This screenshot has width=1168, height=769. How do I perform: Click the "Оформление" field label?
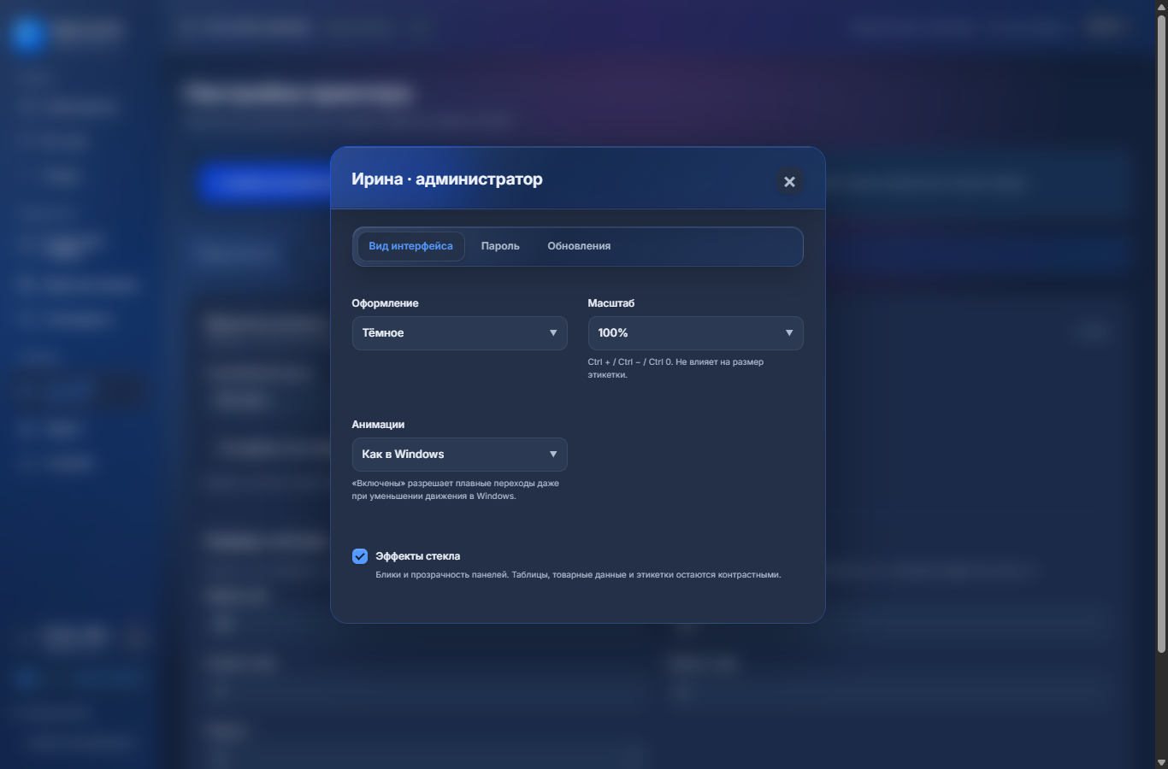[385, 303]
